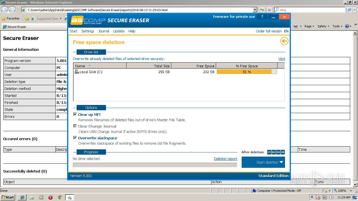Select the EX exit-after-deletion icon
This screenshot has height=201, width=358.
pyautogui.click(x=269, y=152)
